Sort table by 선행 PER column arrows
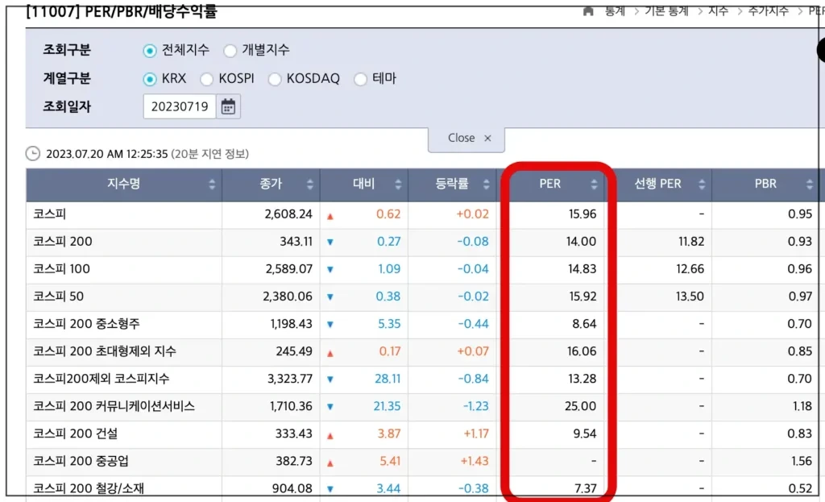 [702, 185]
